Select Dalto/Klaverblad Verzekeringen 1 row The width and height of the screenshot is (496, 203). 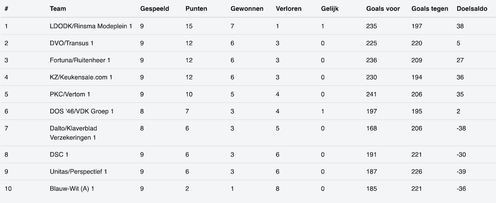tap(74, 133)
